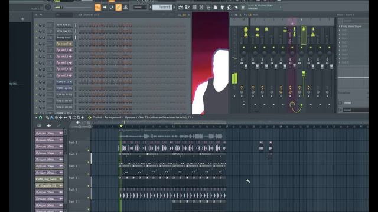The width and height of the screenshot is (378, 212).
Task: Select the playlist slip tool
Action: (65, 118)
